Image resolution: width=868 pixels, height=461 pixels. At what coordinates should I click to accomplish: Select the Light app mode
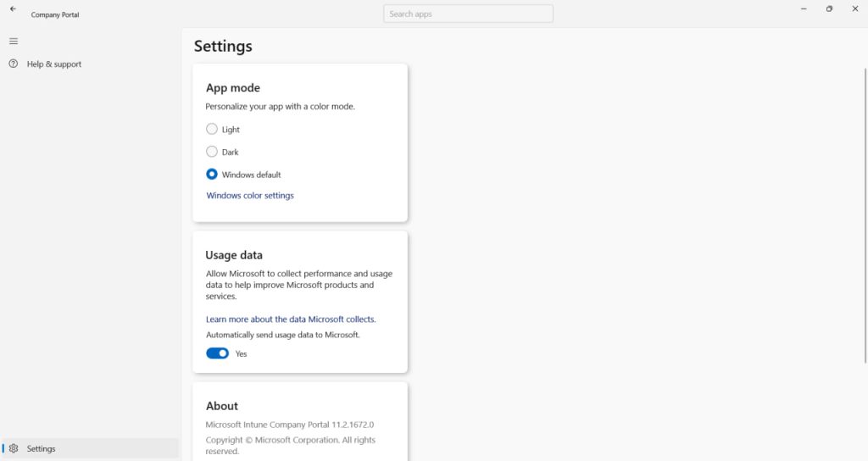coord(212,130)
